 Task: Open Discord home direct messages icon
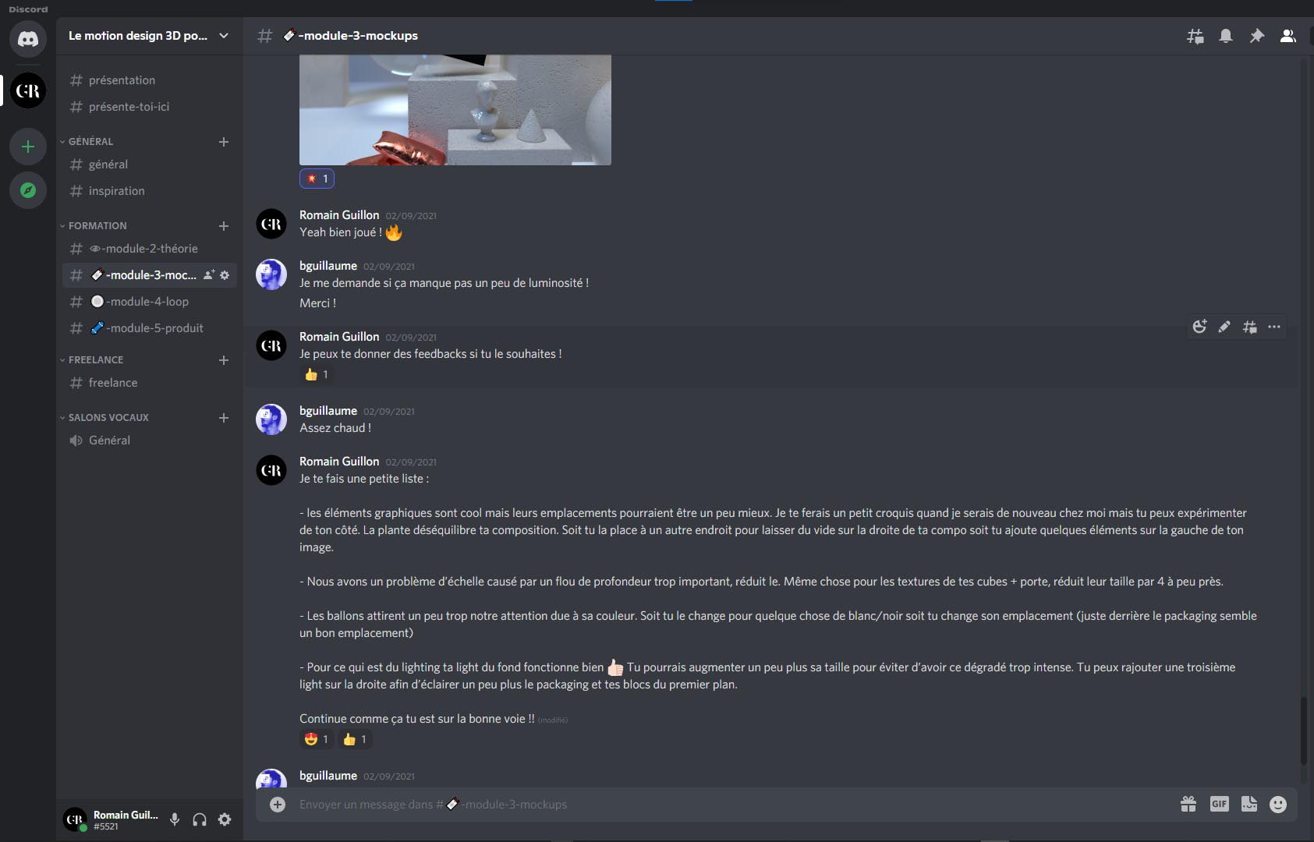28,38
